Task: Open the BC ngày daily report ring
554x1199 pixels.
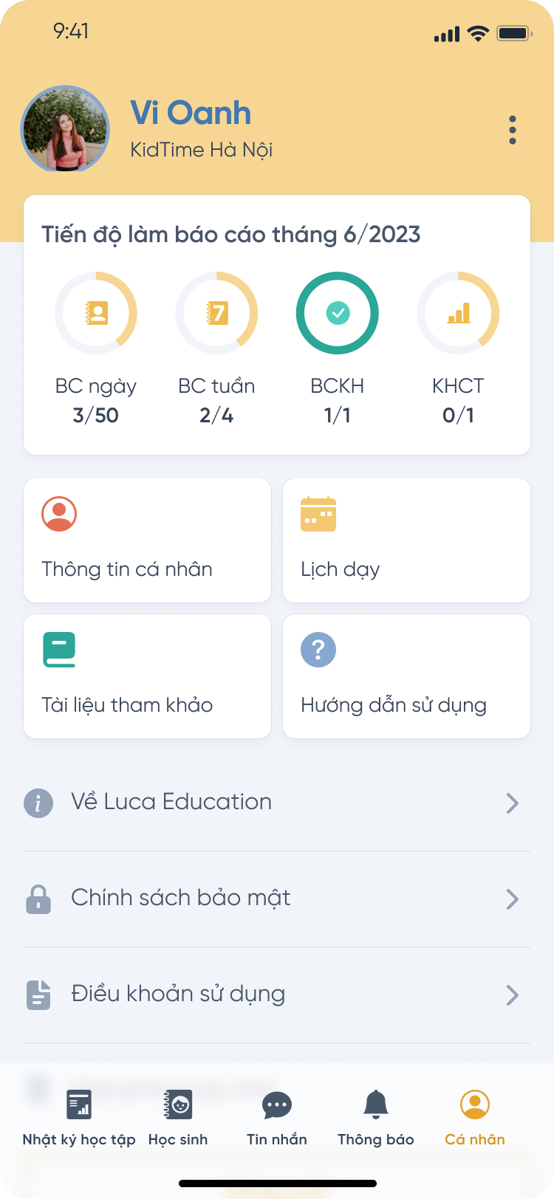Action: [x=96, y=313]
